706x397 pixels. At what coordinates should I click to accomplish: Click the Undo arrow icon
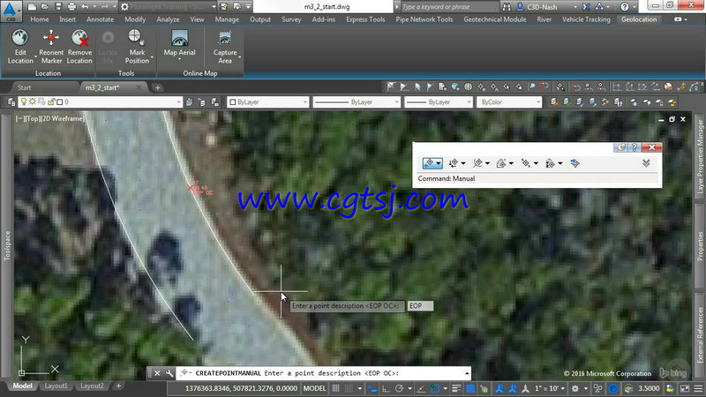(85, 7)
